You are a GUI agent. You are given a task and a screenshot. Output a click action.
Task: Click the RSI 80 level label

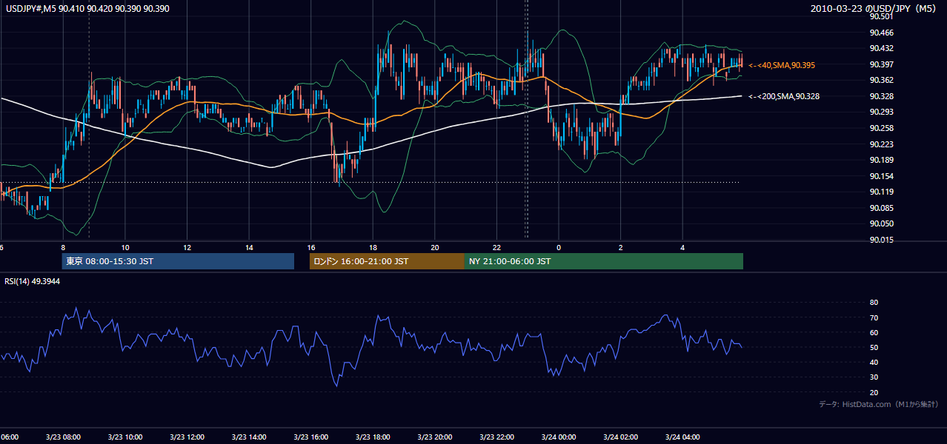pyautogui.click(x=874, y=303)
